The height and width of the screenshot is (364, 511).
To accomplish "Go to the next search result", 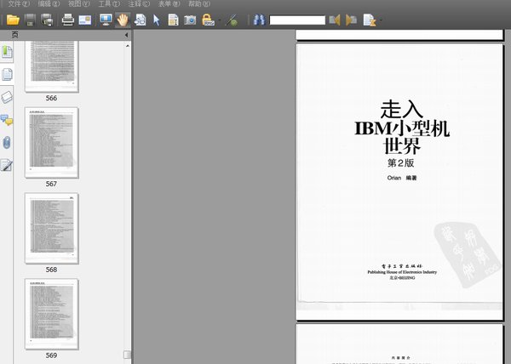I will [x=351, y=19].
